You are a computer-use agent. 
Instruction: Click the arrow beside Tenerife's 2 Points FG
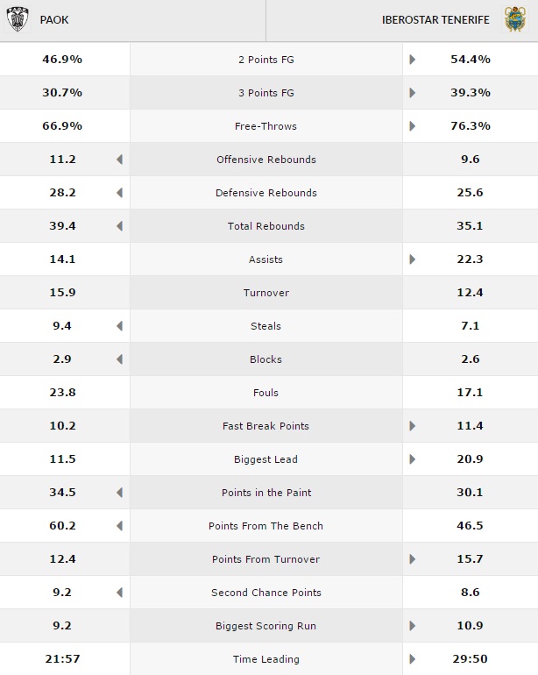[x=413, y=60]
